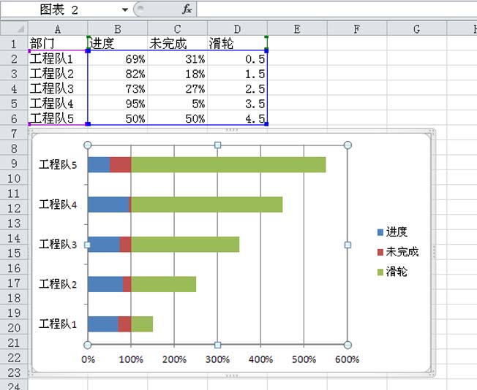Click the plot area top-right corner handle
This screenshot has width=477, height=390.
pos(348,145)
